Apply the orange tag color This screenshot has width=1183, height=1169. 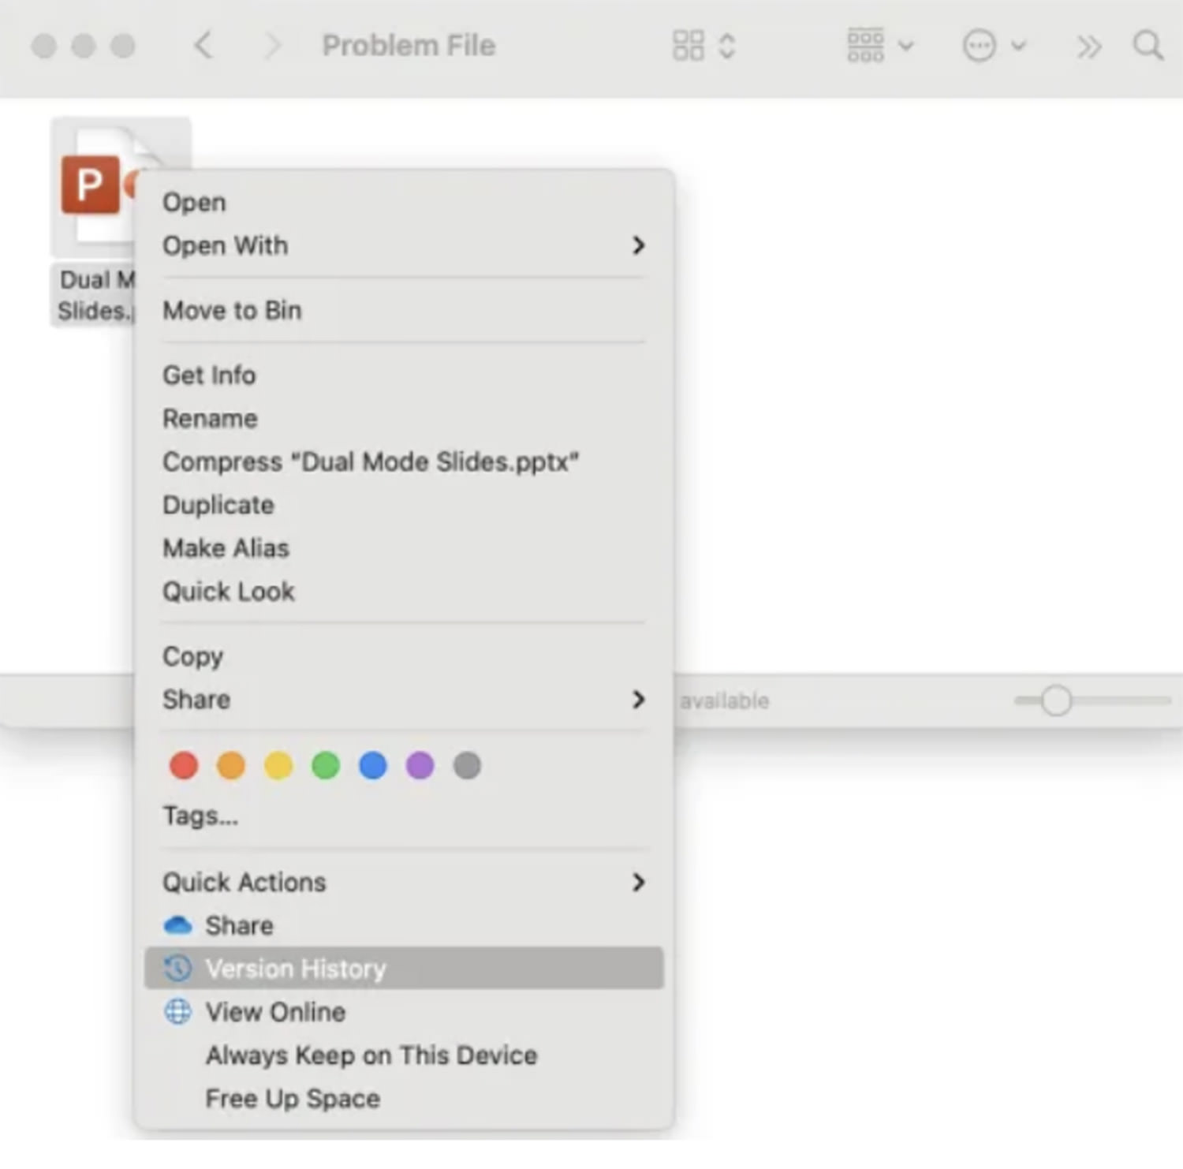pyautogui.click(x=231, y=765)
